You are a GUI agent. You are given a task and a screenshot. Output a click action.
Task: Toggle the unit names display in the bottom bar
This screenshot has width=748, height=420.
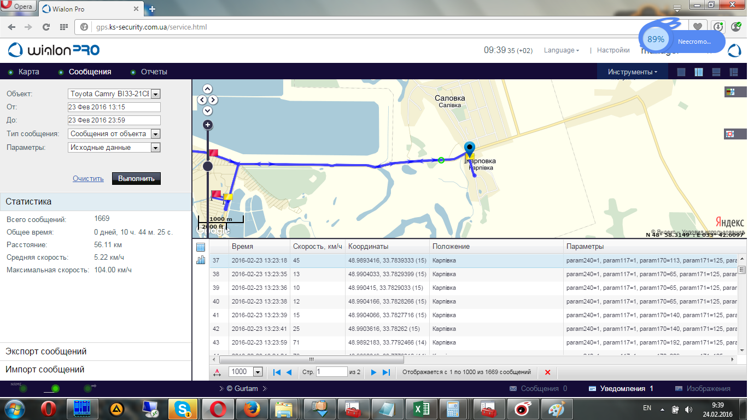(x=22, y=388)
